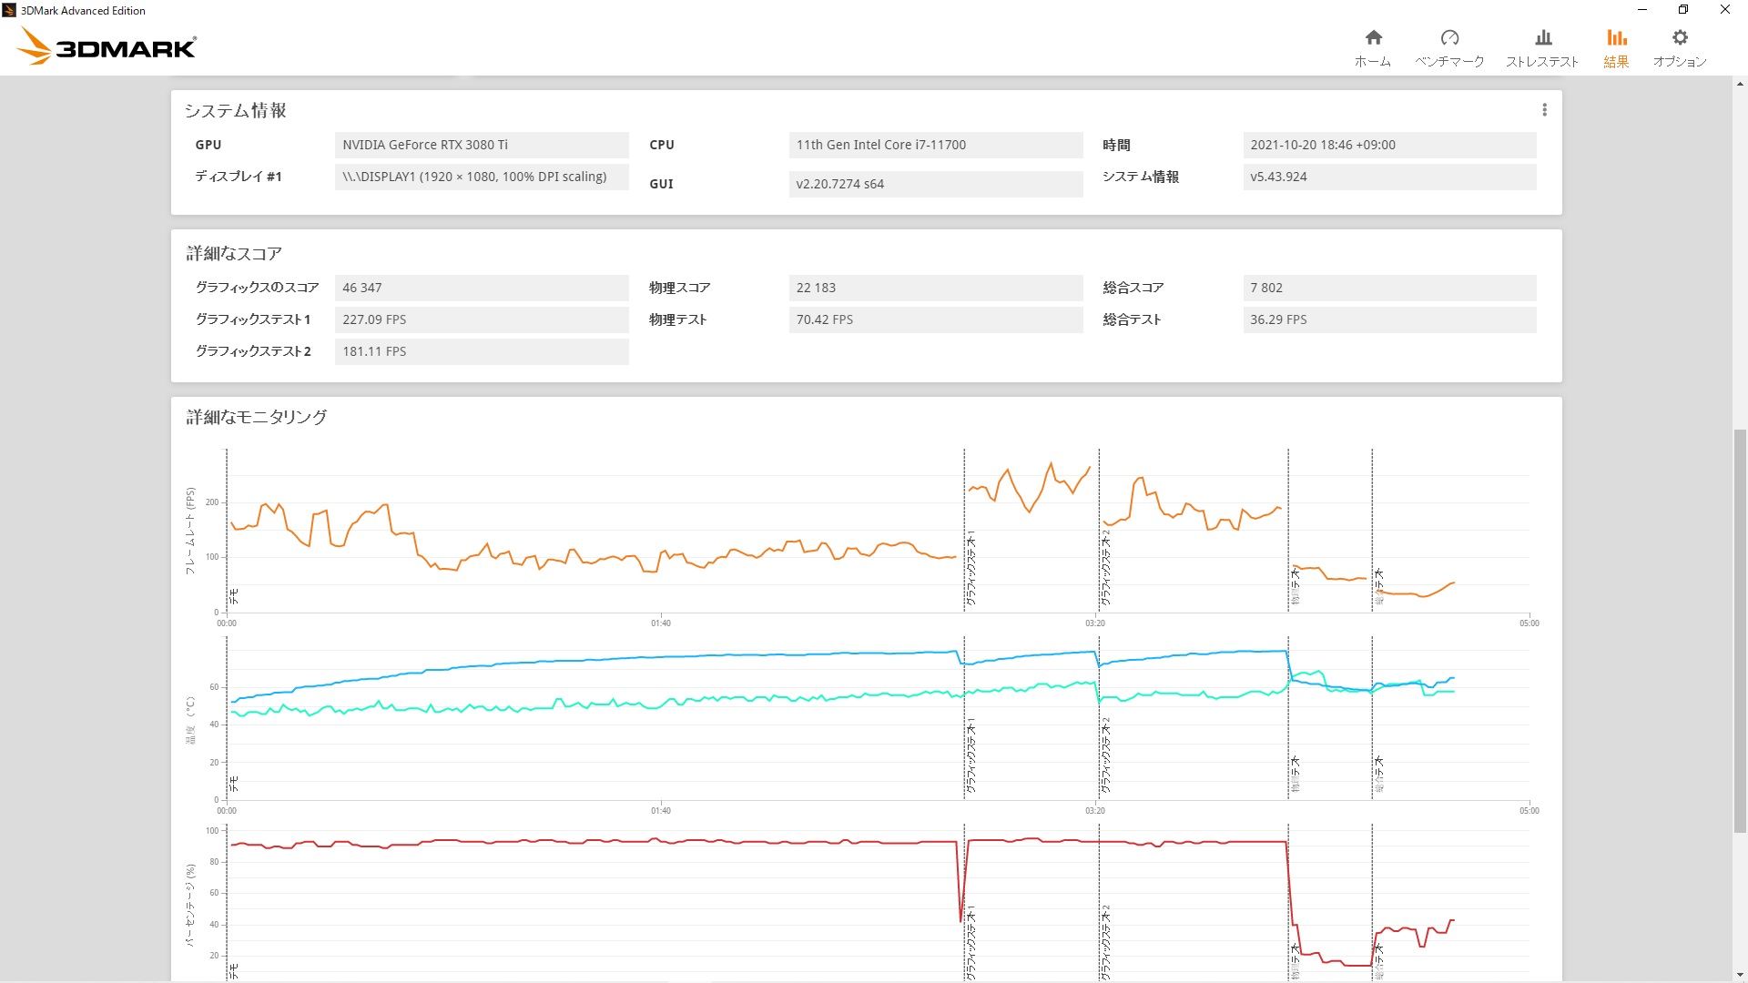Click the 01:40 label under FPS chart
The image size is (1748, 983).
pyautogui.click(x=660, y=623)
